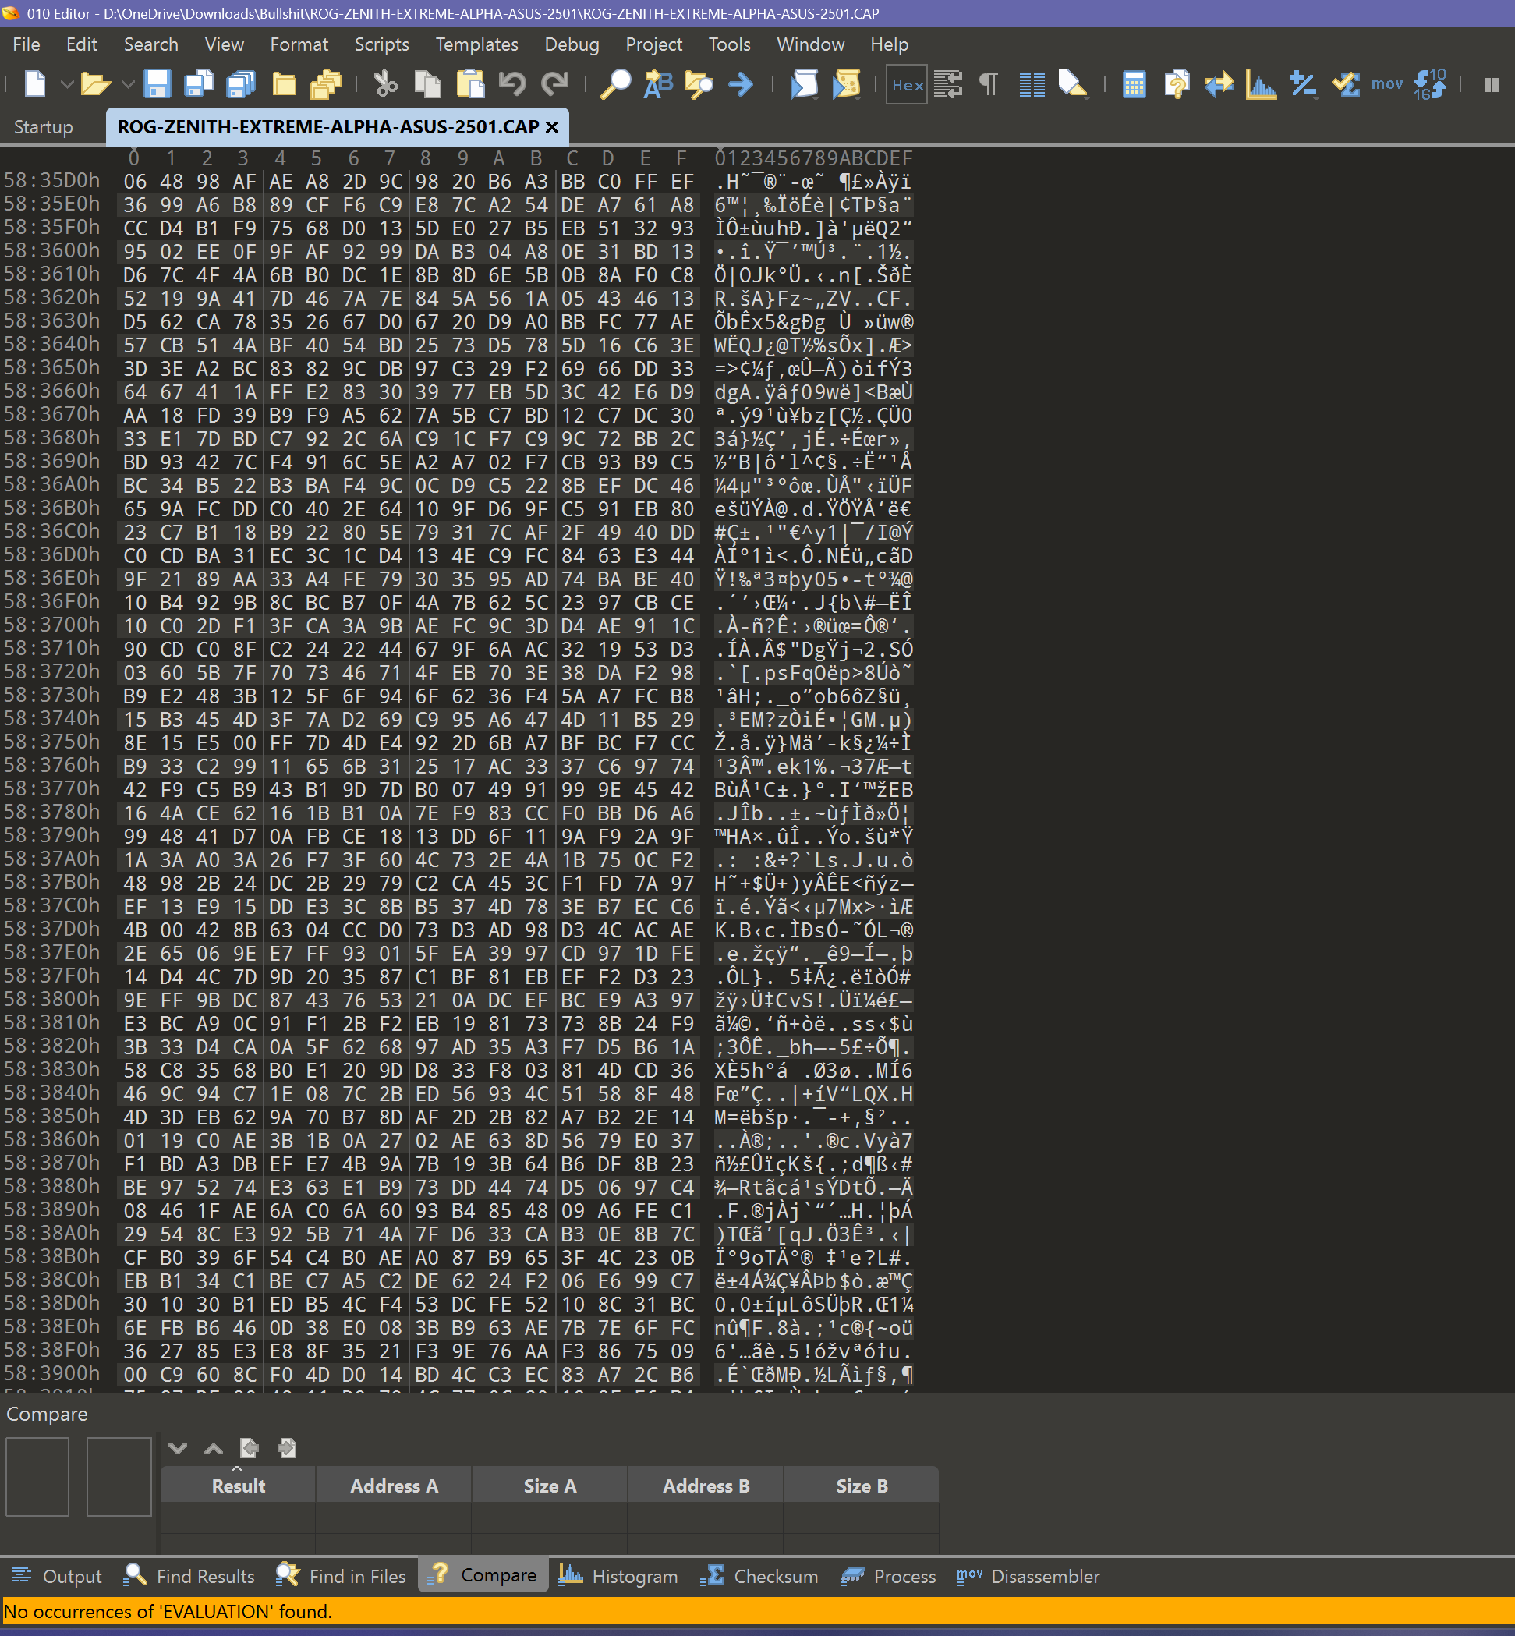Click the Size B column header
This screenshot has width=1515, height=1636.
tap(861, 1486)
